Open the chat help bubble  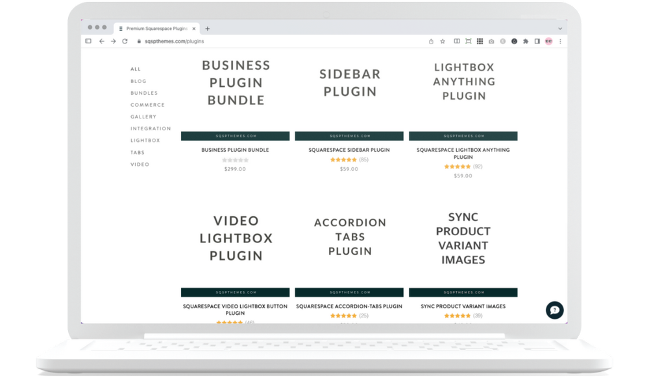pyautogui.click(x=555, y=310)
